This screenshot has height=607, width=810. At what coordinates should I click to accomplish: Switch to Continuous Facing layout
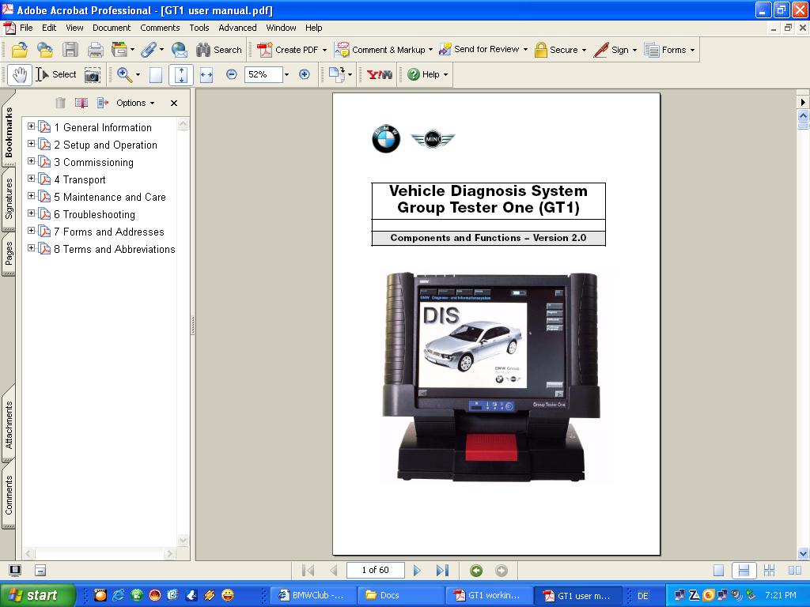(x=769, y=571)
